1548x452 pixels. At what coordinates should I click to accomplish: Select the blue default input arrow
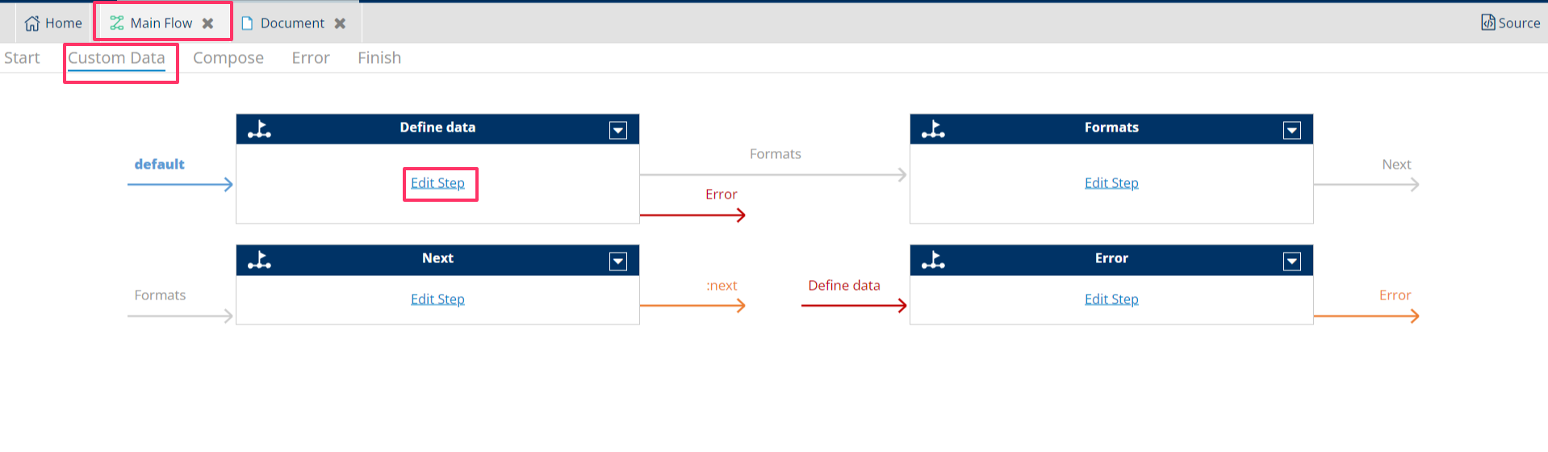(180, 185)
